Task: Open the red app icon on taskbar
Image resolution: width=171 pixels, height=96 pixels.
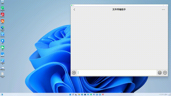Action: 103,94
